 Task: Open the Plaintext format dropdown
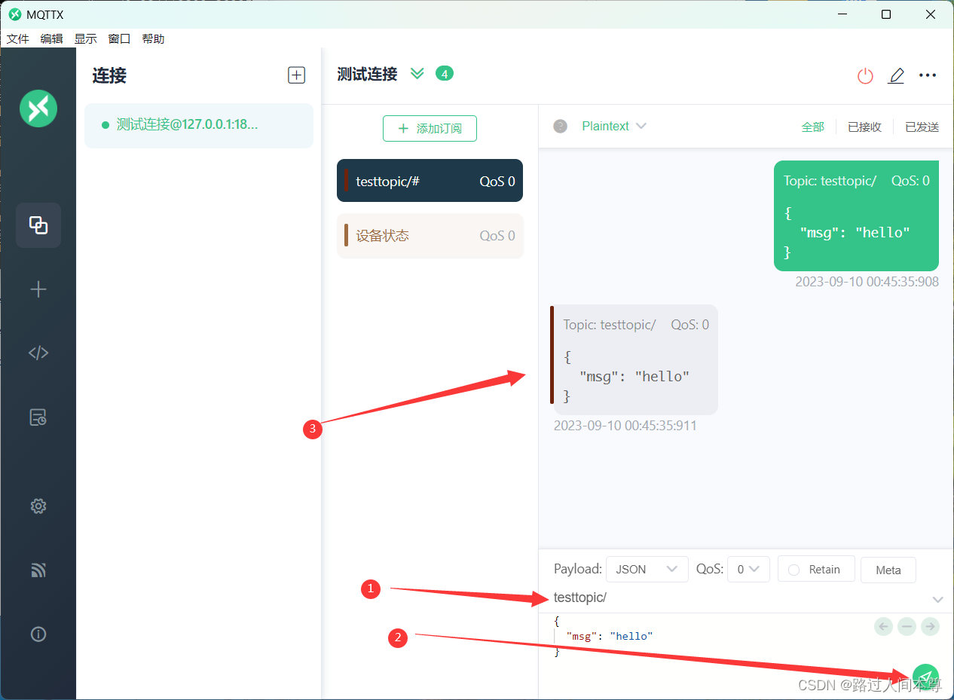click(x=614, y=126)
